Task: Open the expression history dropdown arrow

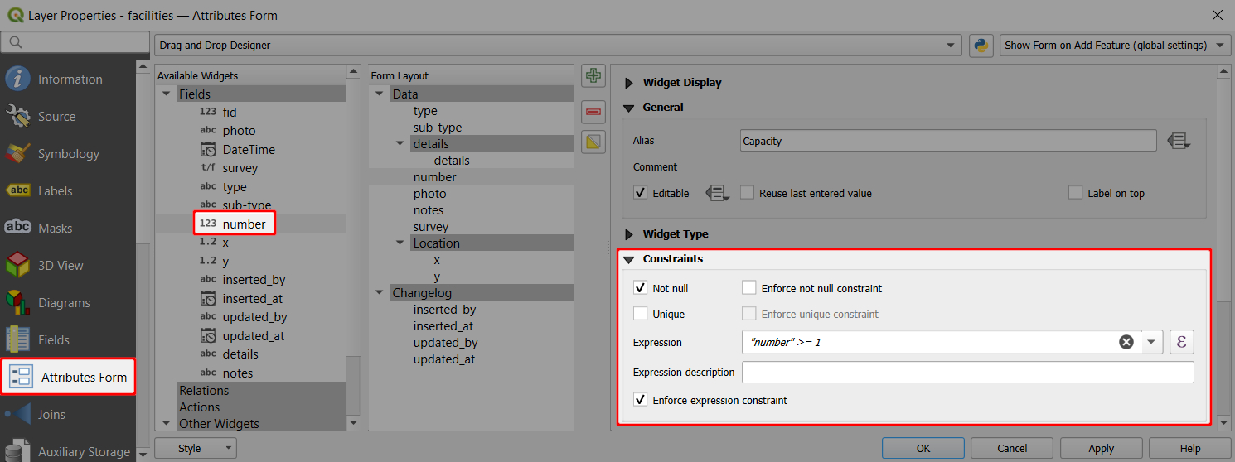Action: [1152, 342]
